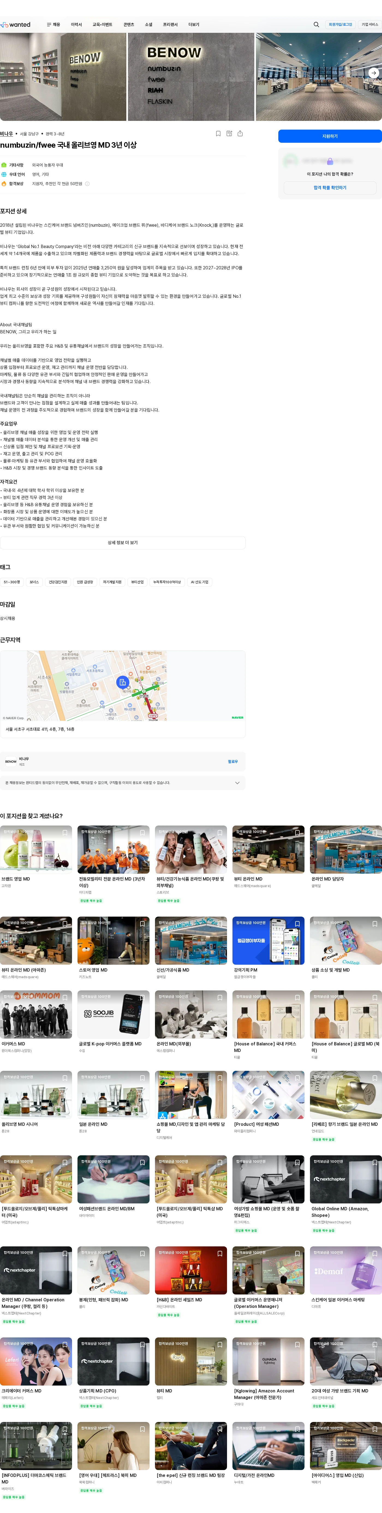The width and height of the screenshot is (382, 1513).
Task: Expand 상세 정보 더 보기 section
Action: [x=123, y=543]
